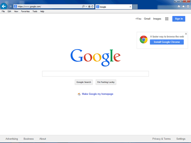191x143 pixels.
Task: Click the Google logo
Action: pos(95,57)
